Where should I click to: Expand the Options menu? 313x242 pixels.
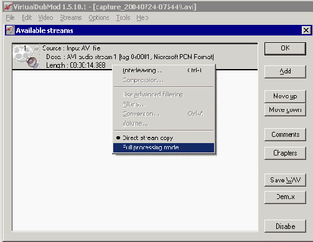(x=99, y=17)
